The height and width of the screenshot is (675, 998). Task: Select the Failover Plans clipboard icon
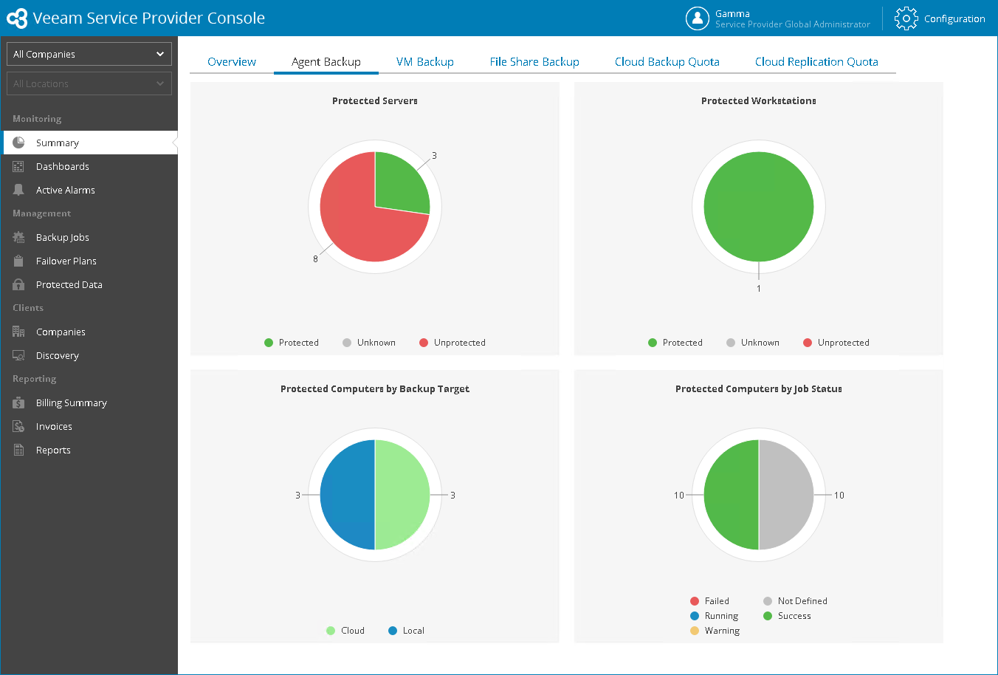[18, 261]
